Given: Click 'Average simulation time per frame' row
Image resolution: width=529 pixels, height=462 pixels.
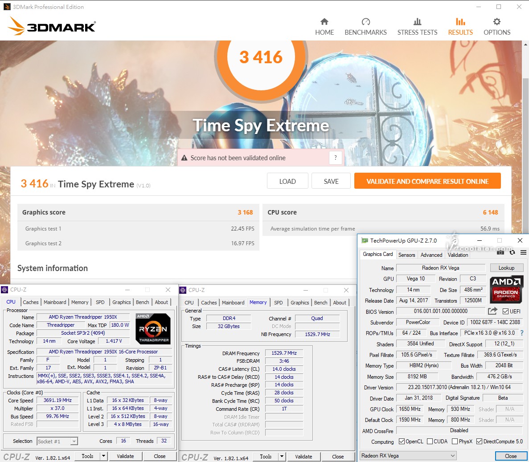Looking at the screenshot, I should point(383,228).
